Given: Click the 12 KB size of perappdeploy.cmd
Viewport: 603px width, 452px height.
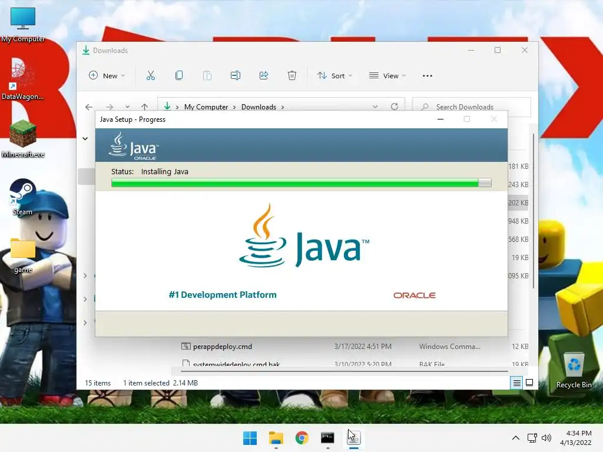Looking at the screenshot, I should pos(520,346).
